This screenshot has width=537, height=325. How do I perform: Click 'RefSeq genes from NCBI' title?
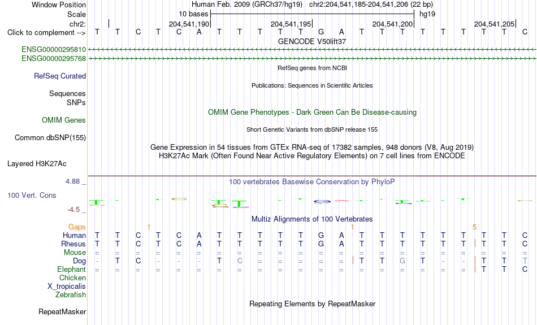pyautogui.click(x=312, y=68)
